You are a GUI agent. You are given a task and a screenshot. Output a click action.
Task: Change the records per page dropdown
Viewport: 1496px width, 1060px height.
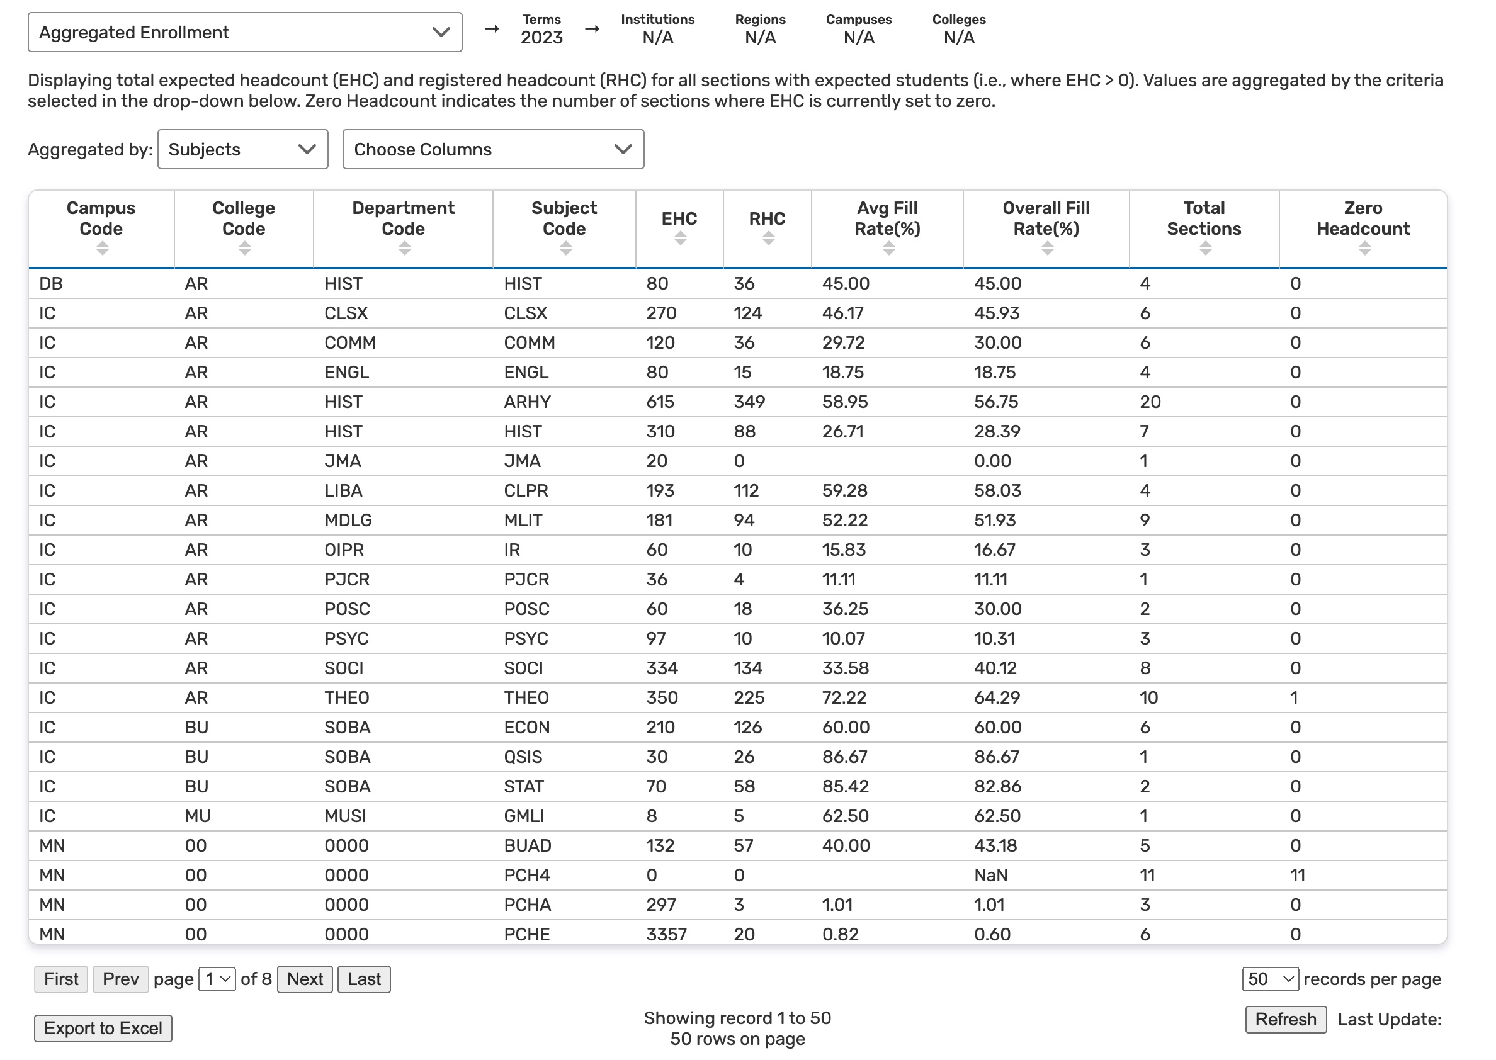pos(1269,979)
